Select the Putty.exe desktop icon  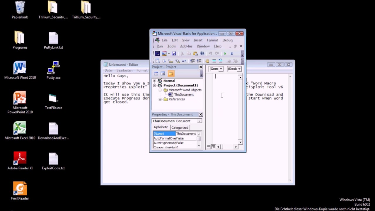click(53, 70)
